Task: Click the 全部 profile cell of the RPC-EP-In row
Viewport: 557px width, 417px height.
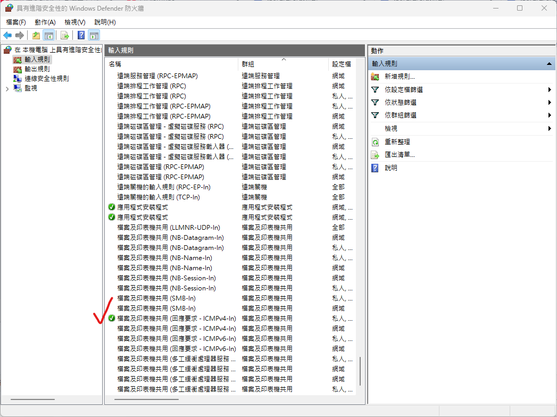Action: click(338, 187)
